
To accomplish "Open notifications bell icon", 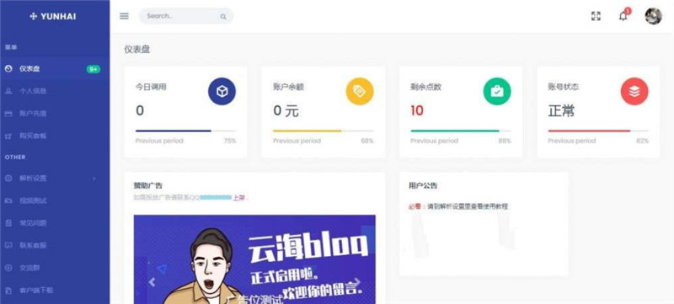I will point(623,16).
